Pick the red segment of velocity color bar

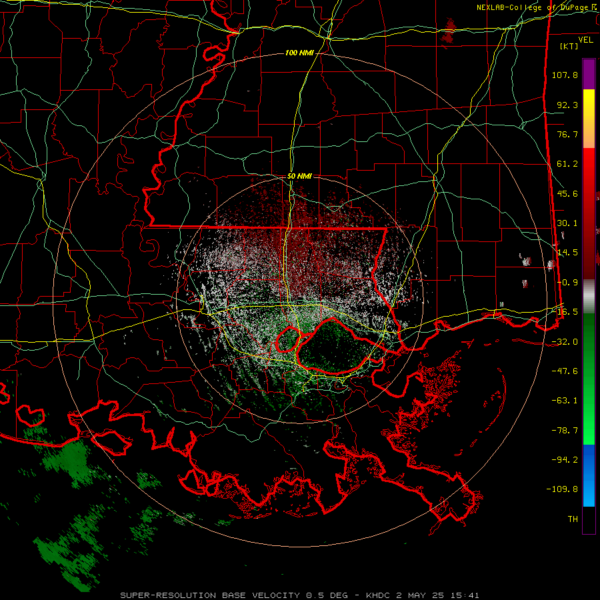click(x=589, y=213)
